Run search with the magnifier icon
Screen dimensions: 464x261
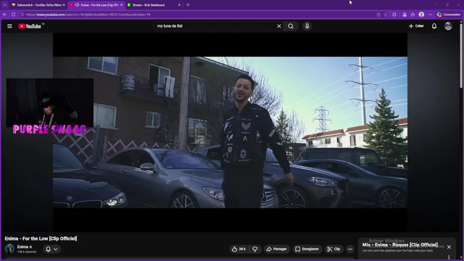291,26
